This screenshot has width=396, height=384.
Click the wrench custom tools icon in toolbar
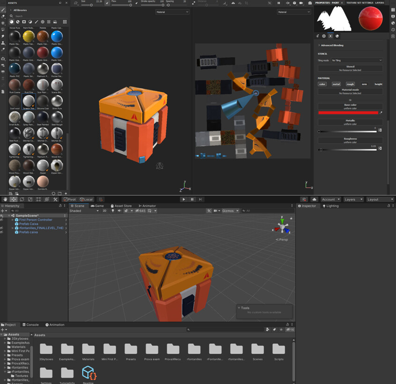click(55, 199)
